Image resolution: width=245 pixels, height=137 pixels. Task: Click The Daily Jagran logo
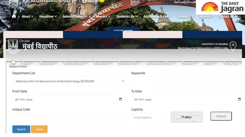pyautogui.click(x=222, y=8)
